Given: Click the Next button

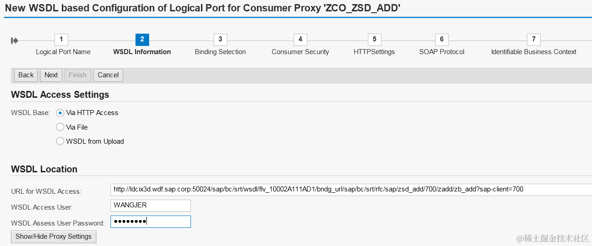Looking at the screenshot, I should [51, 75].
